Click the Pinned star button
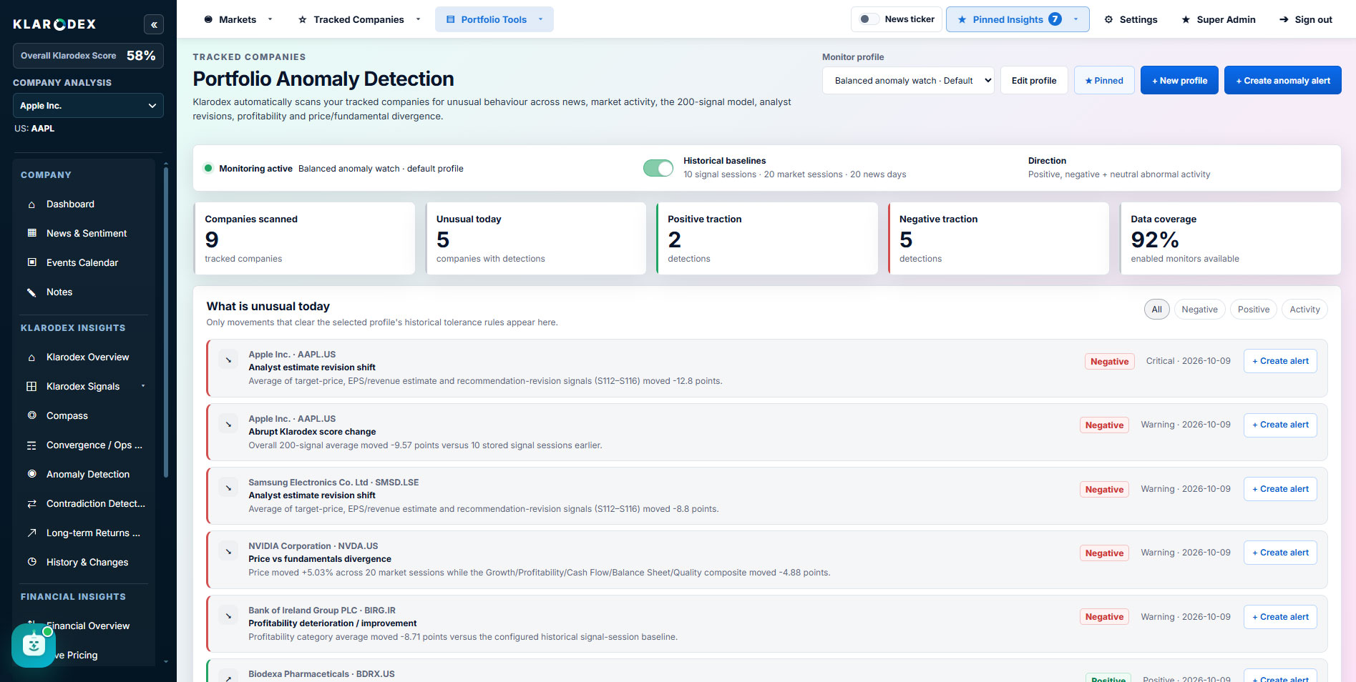Image resolution: width=1356 pixels, height=682 pixels. tap(1104, 81)
